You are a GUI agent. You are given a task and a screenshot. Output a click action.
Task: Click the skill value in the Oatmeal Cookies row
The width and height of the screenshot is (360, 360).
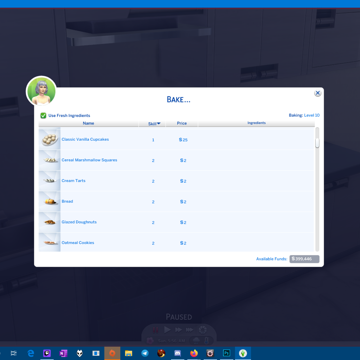[x=153, y=243]
